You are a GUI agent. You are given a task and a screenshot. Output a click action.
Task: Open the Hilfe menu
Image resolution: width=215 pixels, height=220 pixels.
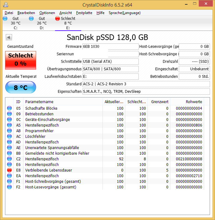pos(100,13)
